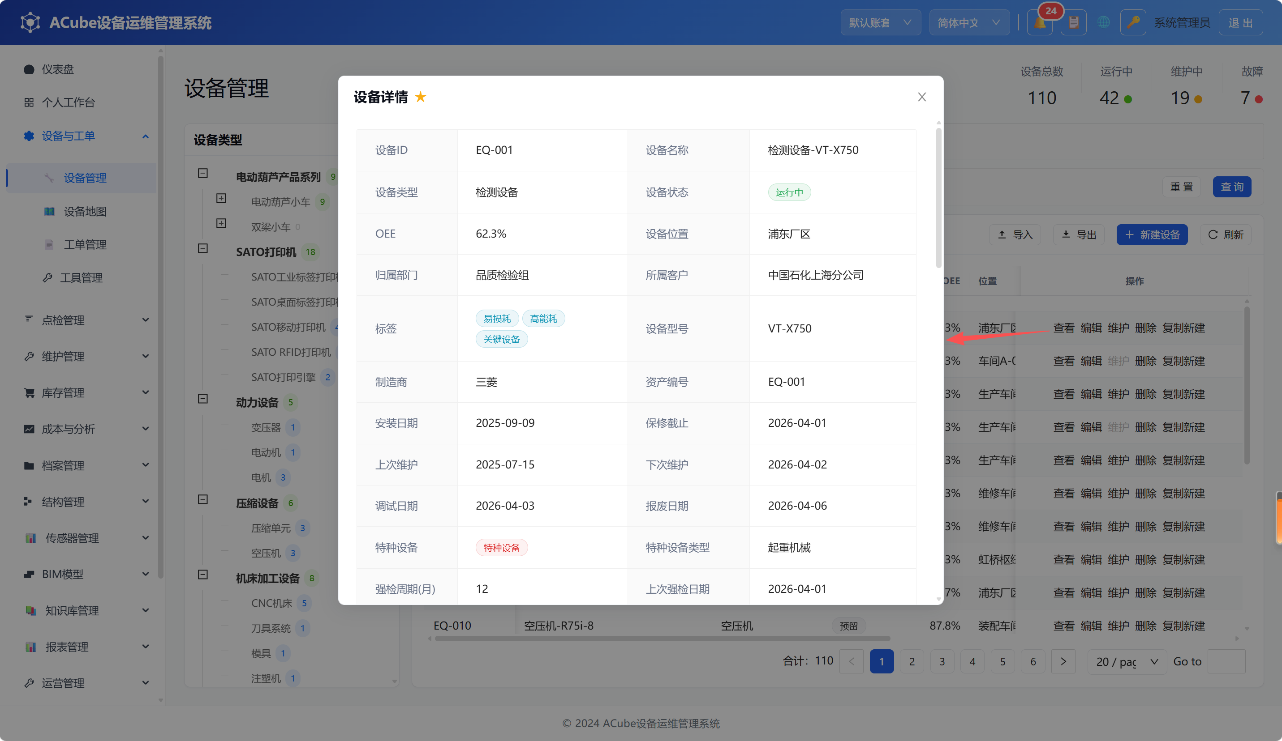This screenshot has width=1282, height=741.
Task: Click the Go to page input
Action: (1226, 661)
